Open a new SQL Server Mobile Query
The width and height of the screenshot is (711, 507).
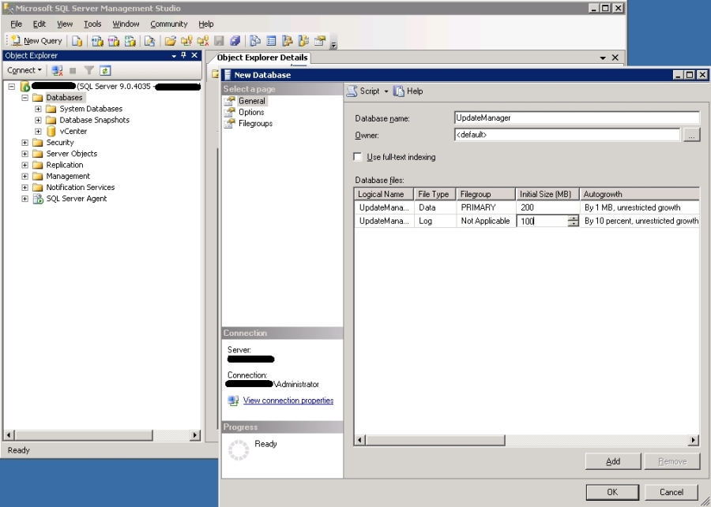point(149,41)
